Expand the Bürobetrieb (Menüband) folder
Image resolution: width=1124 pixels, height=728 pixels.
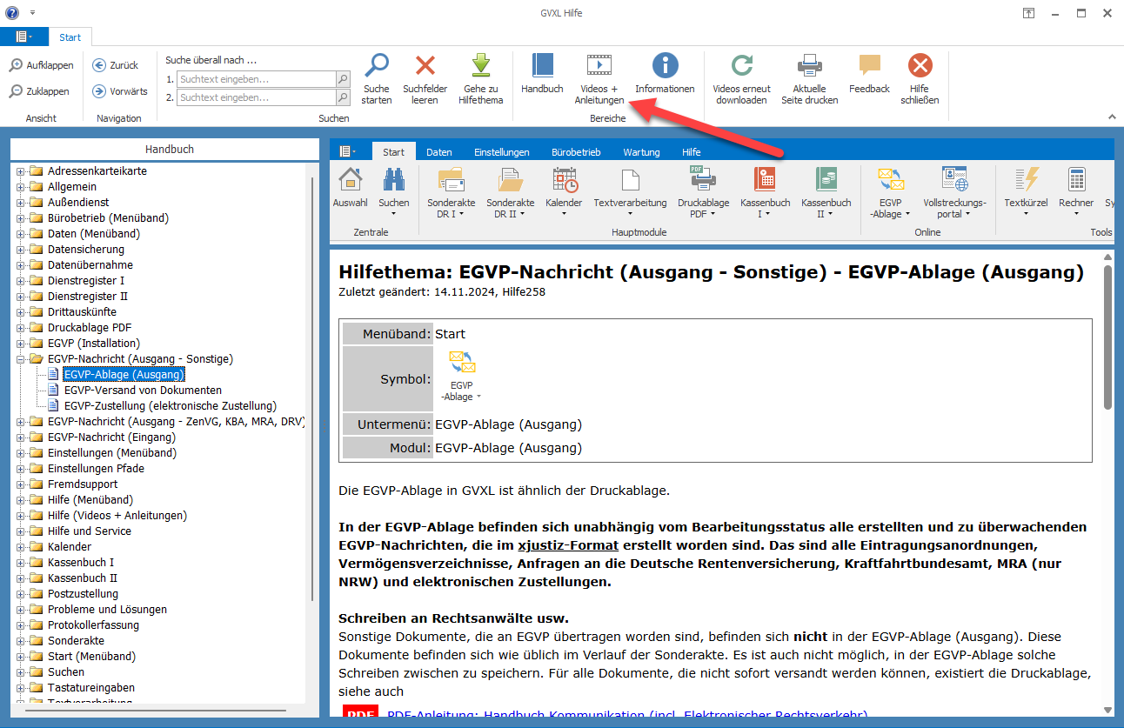pos(20,218)
